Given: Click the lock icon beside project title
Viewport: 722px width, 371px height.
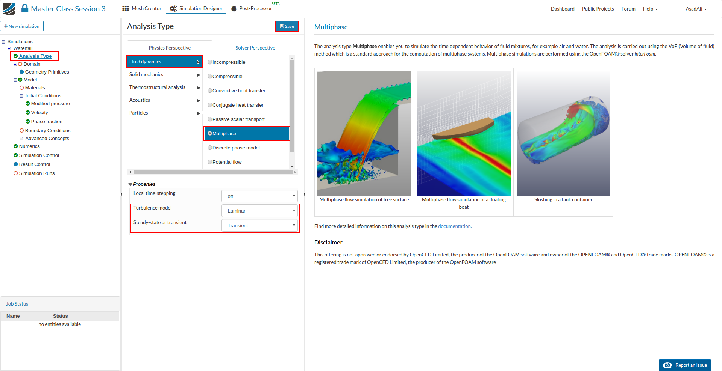Looking at the screenshot, I should [x=25, y=8].
